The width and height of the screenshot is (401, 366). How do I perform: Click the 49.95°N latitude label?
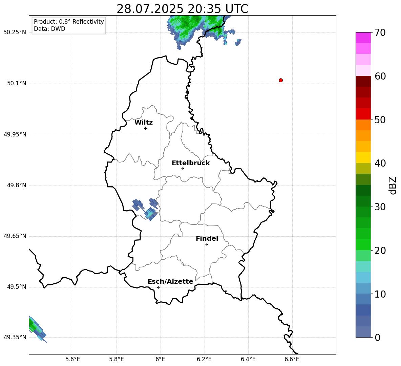coord(15,134)
